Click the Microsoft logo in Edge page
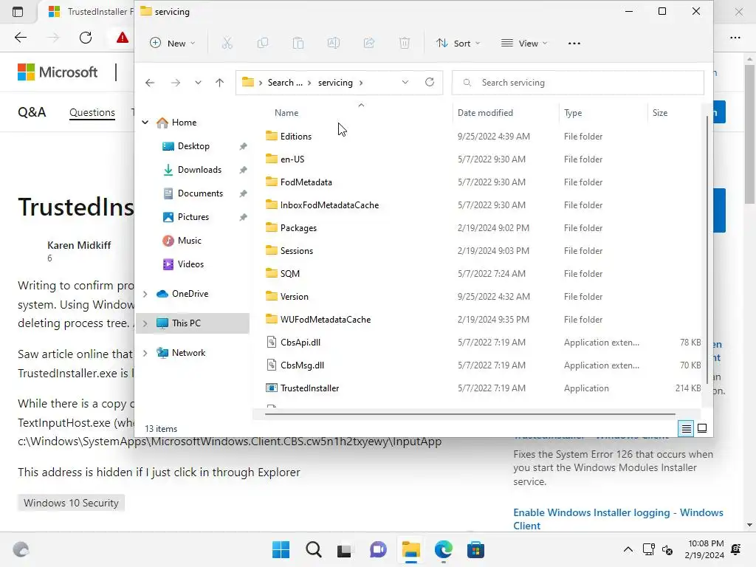This screenshot has height=567, width=756. (58, 72)
